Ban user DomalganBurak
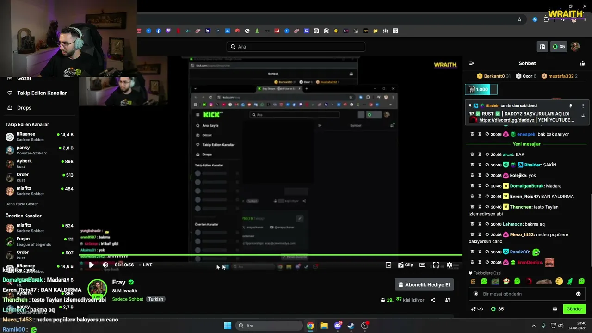 point(487,186)
